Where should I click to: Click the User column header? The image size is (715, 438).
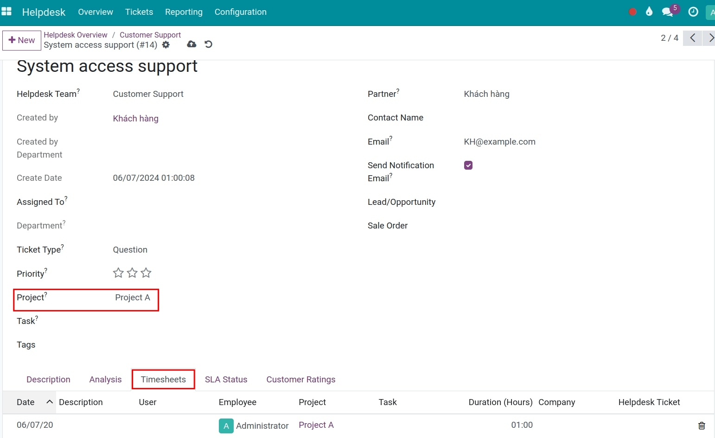[147, 402]
